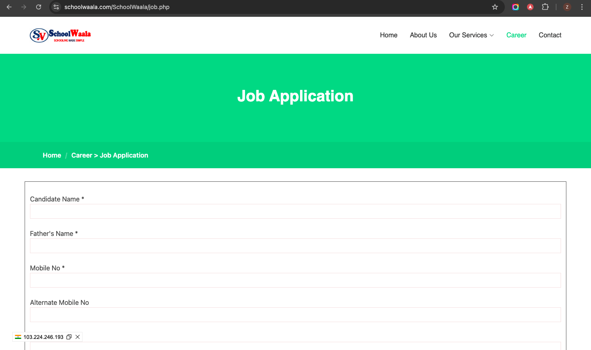The image size is (591, 350).
Task: Open the user profile avatar
Action: pos(567,7)
